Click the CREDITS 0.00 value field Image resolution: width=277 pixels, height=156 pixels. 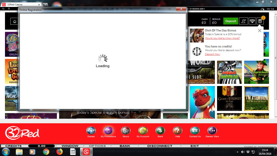click(x=42, y=146)
